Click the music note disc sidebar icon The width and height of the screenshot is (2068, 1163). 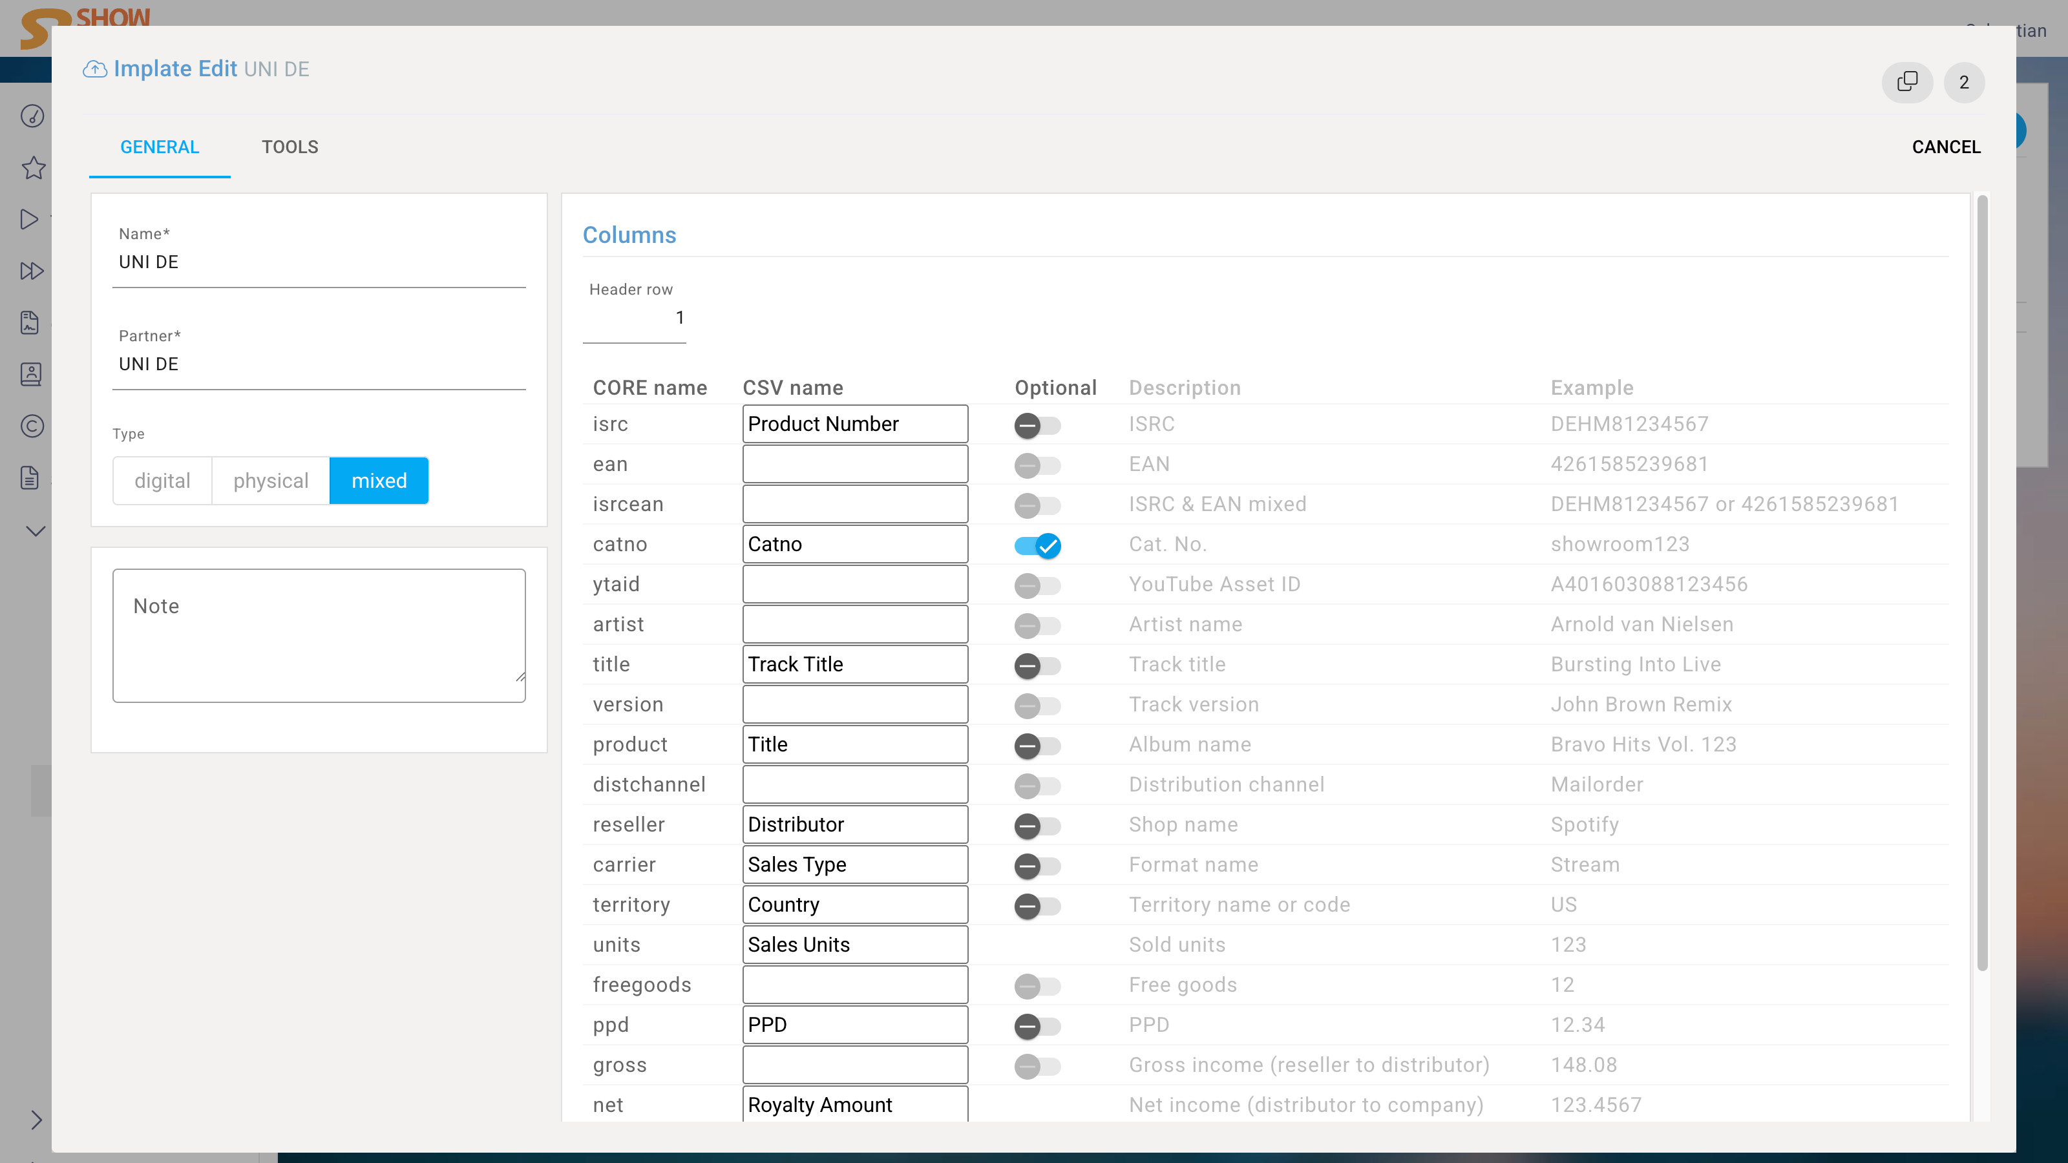click(32, 116)
